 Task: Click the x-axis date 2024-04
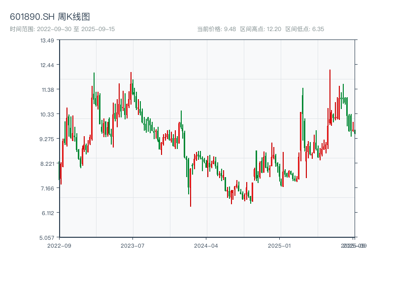point(206,246)
